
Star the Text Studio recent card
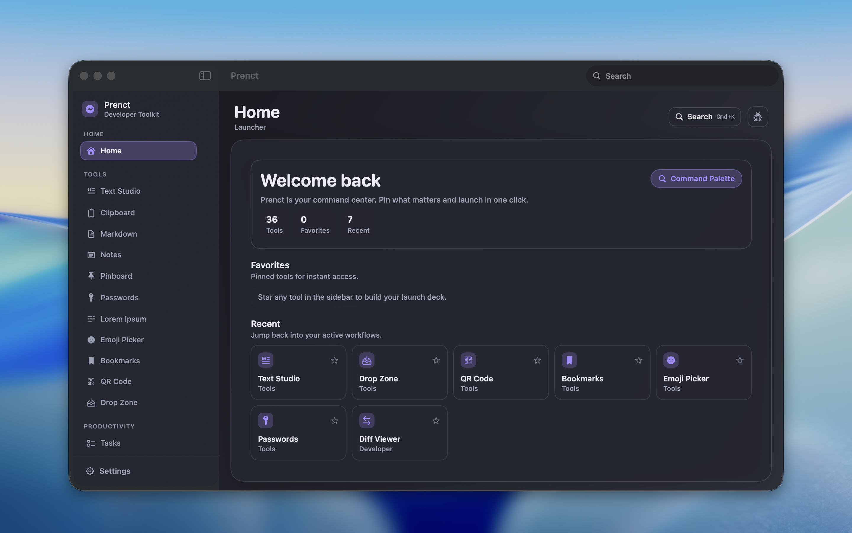pyautogui.click(x=334, y=360)
